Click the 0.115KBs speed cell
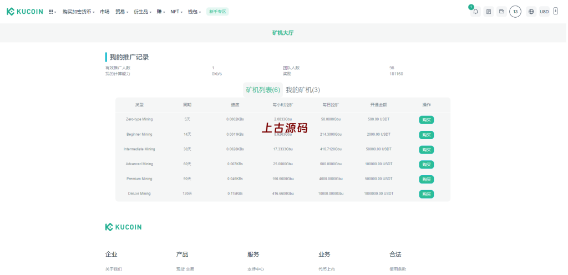 coord(235,193)
